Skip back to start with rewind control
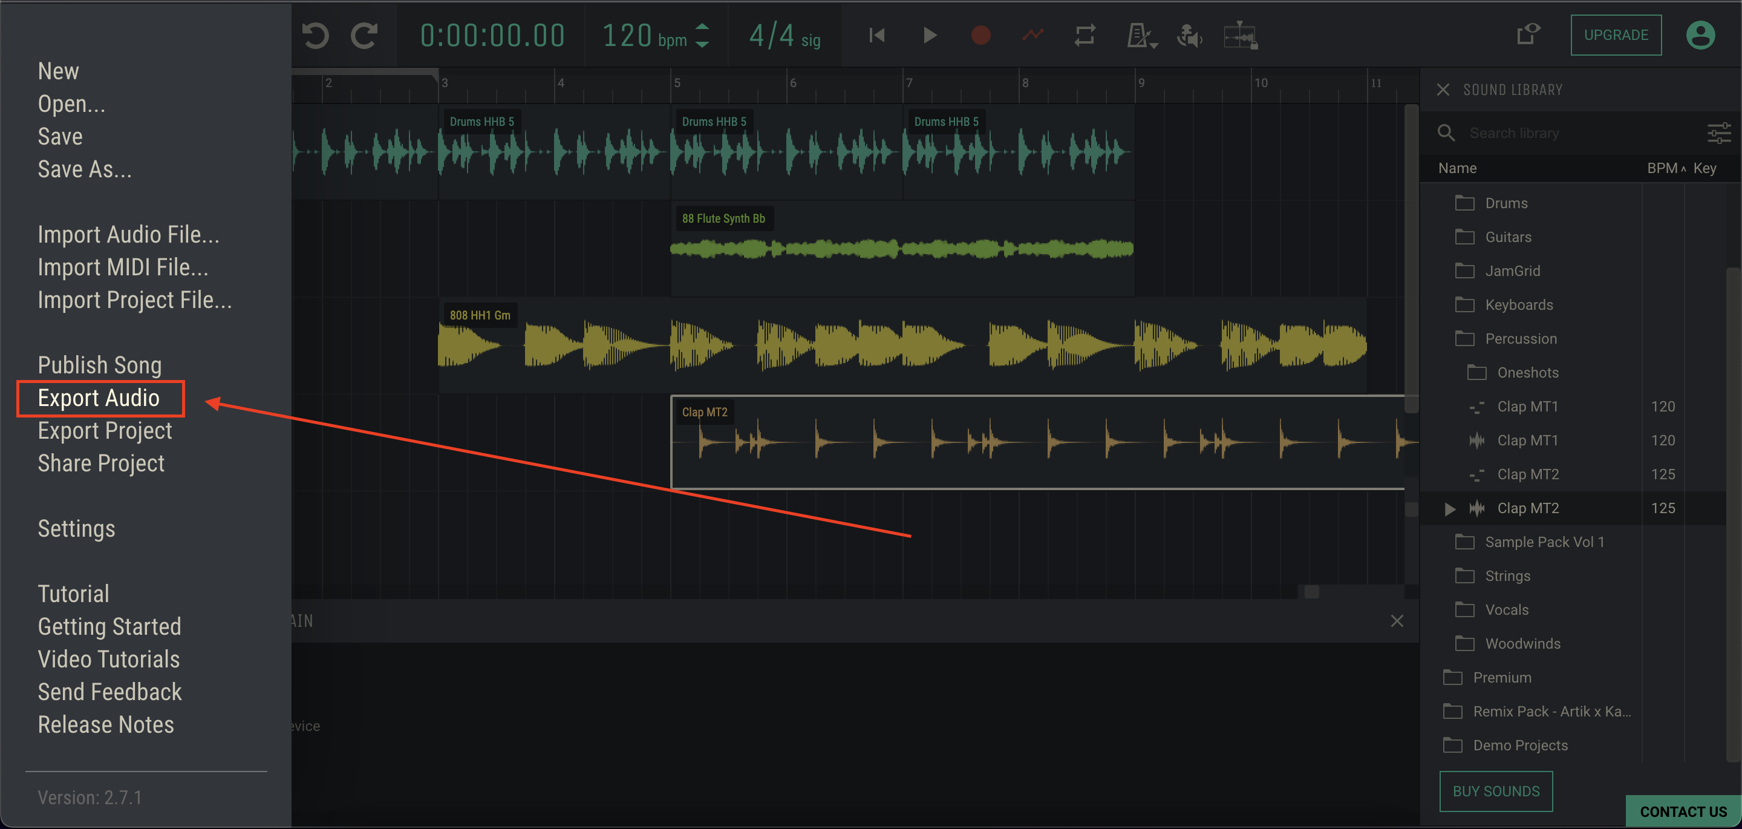Screen dimensions: 1742x829 coord(876,35)
